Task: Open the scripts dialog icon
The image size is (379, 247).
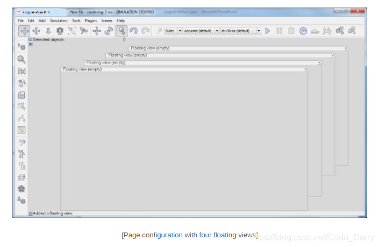Action: pyautogui.click(x=22, y=95)
